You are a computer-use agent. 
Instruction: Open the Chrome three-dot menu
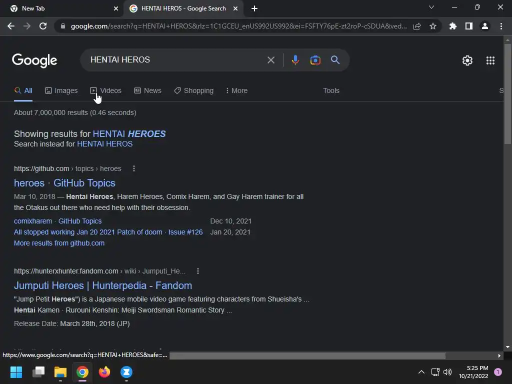pyautogui.click(x=501, y=26)
